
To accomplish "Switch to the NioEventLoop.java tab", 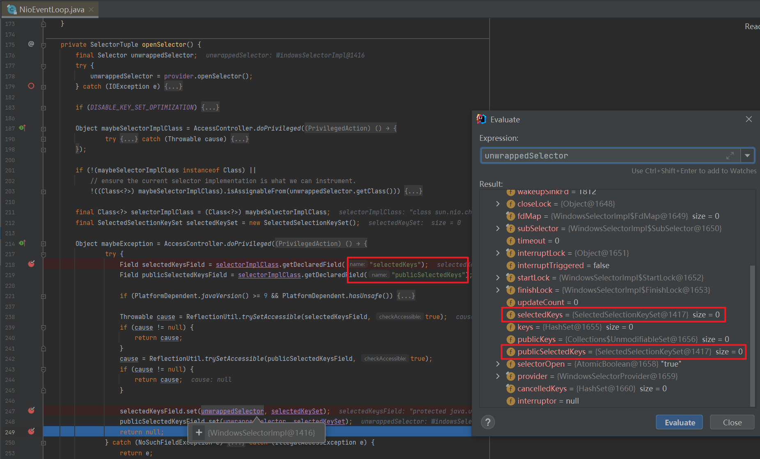I will (x=52, y=9).
